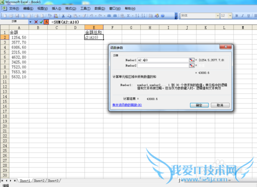This screenshot has height=187, width=257.
Task: Toggle Italic formatting
Action: pyautogui.click(x=243, y=15)
